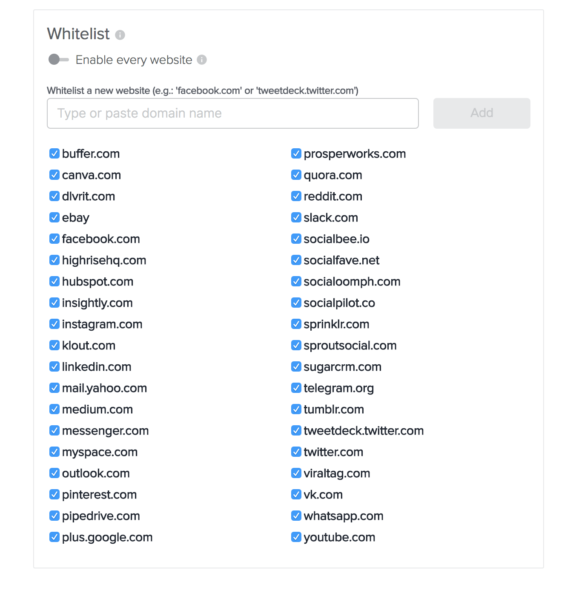Disable medium.com in the whitelist

click(x=54, y=409)
